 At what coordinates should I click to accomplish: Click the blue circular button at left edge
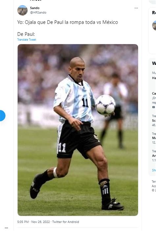(x=2, y=115)
